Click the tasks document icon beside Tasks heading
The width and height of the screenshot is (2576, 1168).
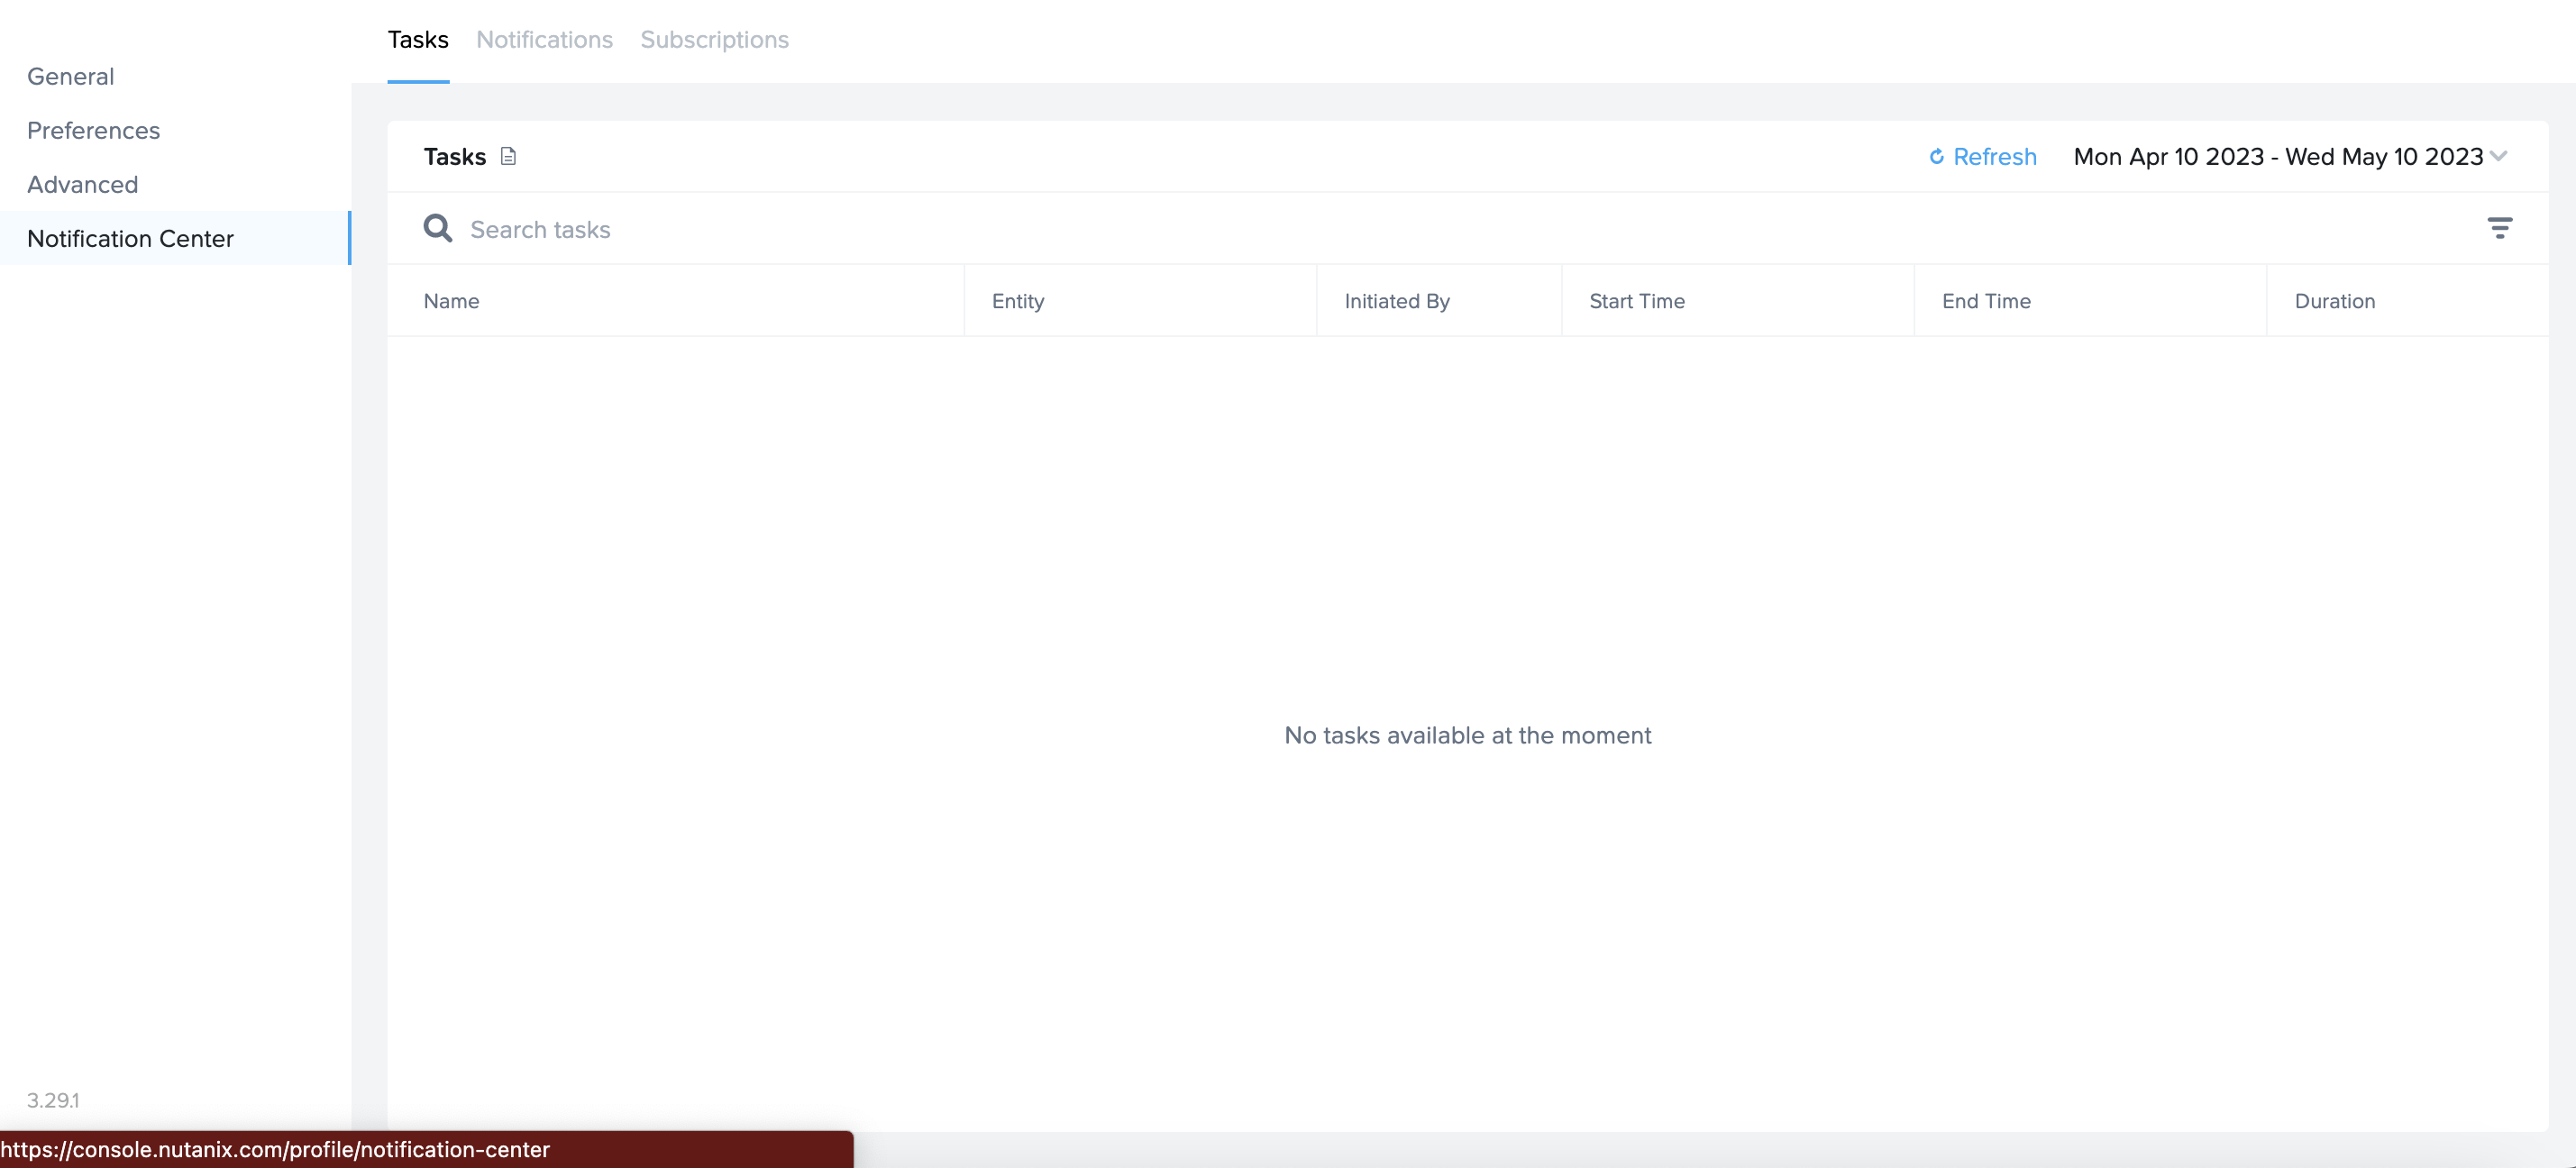coord(508,156)
